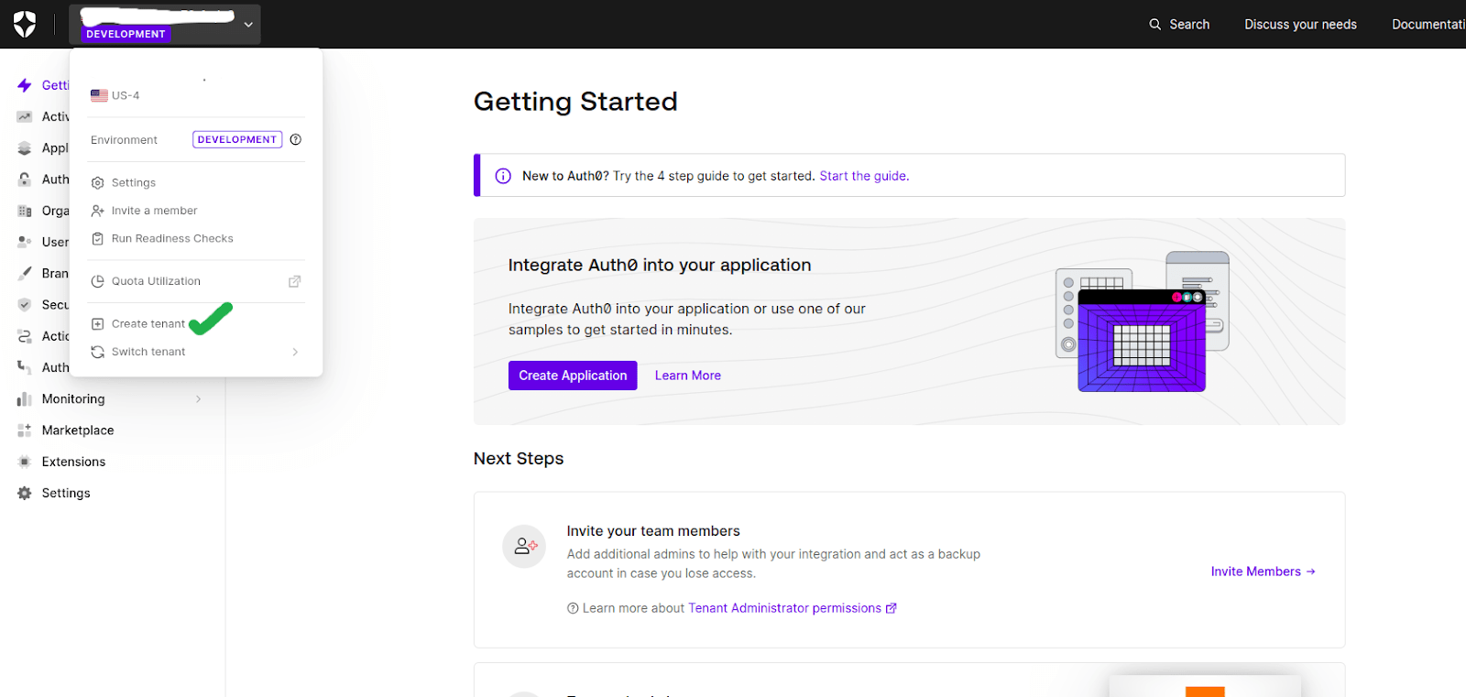Click the info icon in New to Auth0 banner
Image resolution: width=1466 pixels, height=697 pixels.
coord(503,176)
